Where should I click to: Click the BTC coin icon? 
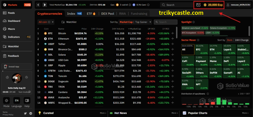(x=45, y=33)
